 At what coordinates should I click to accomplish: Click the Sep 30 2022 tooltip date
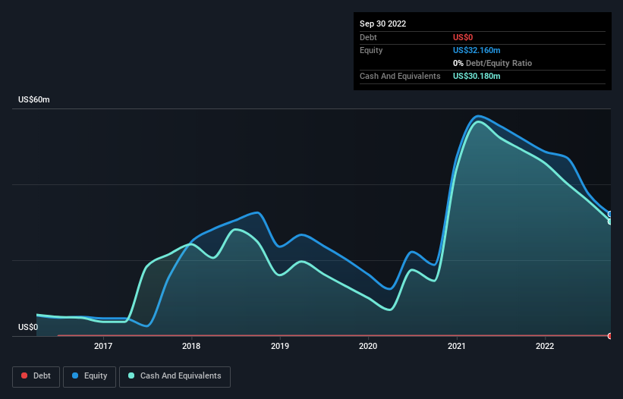pyautogui.click(x=382, y=24)
